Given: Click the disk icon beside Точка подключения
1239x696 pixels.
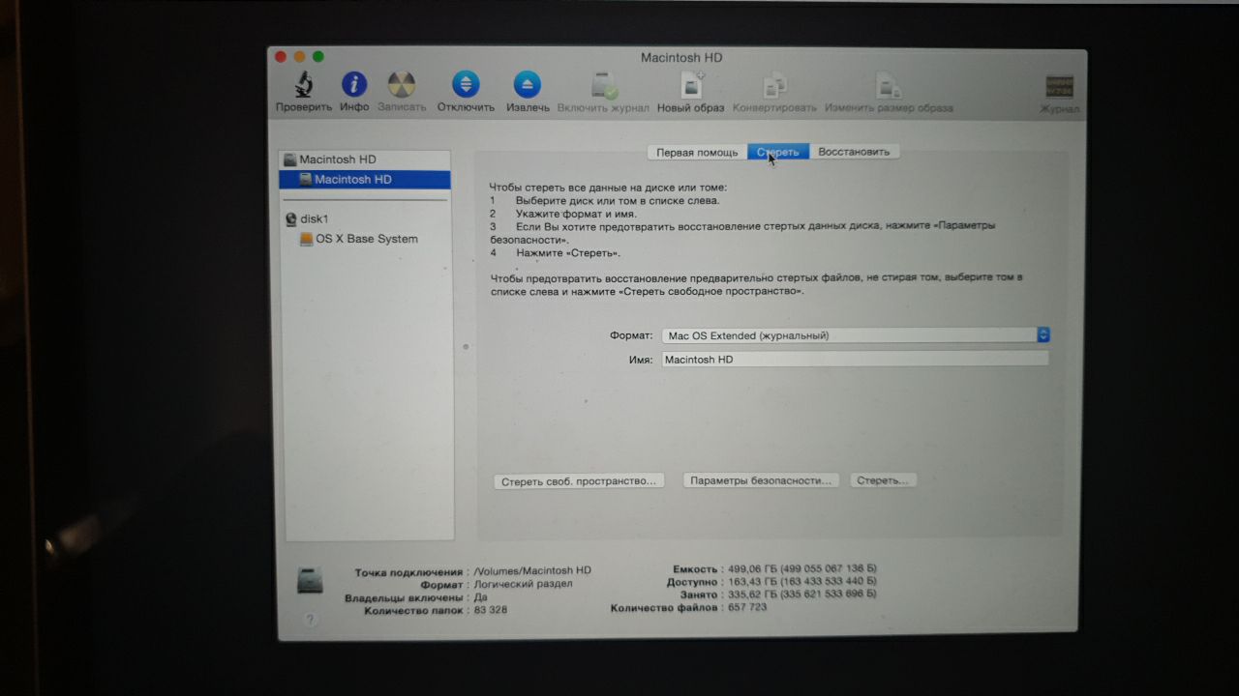Looking at the screenshot, I should click(x=312, y=580).
